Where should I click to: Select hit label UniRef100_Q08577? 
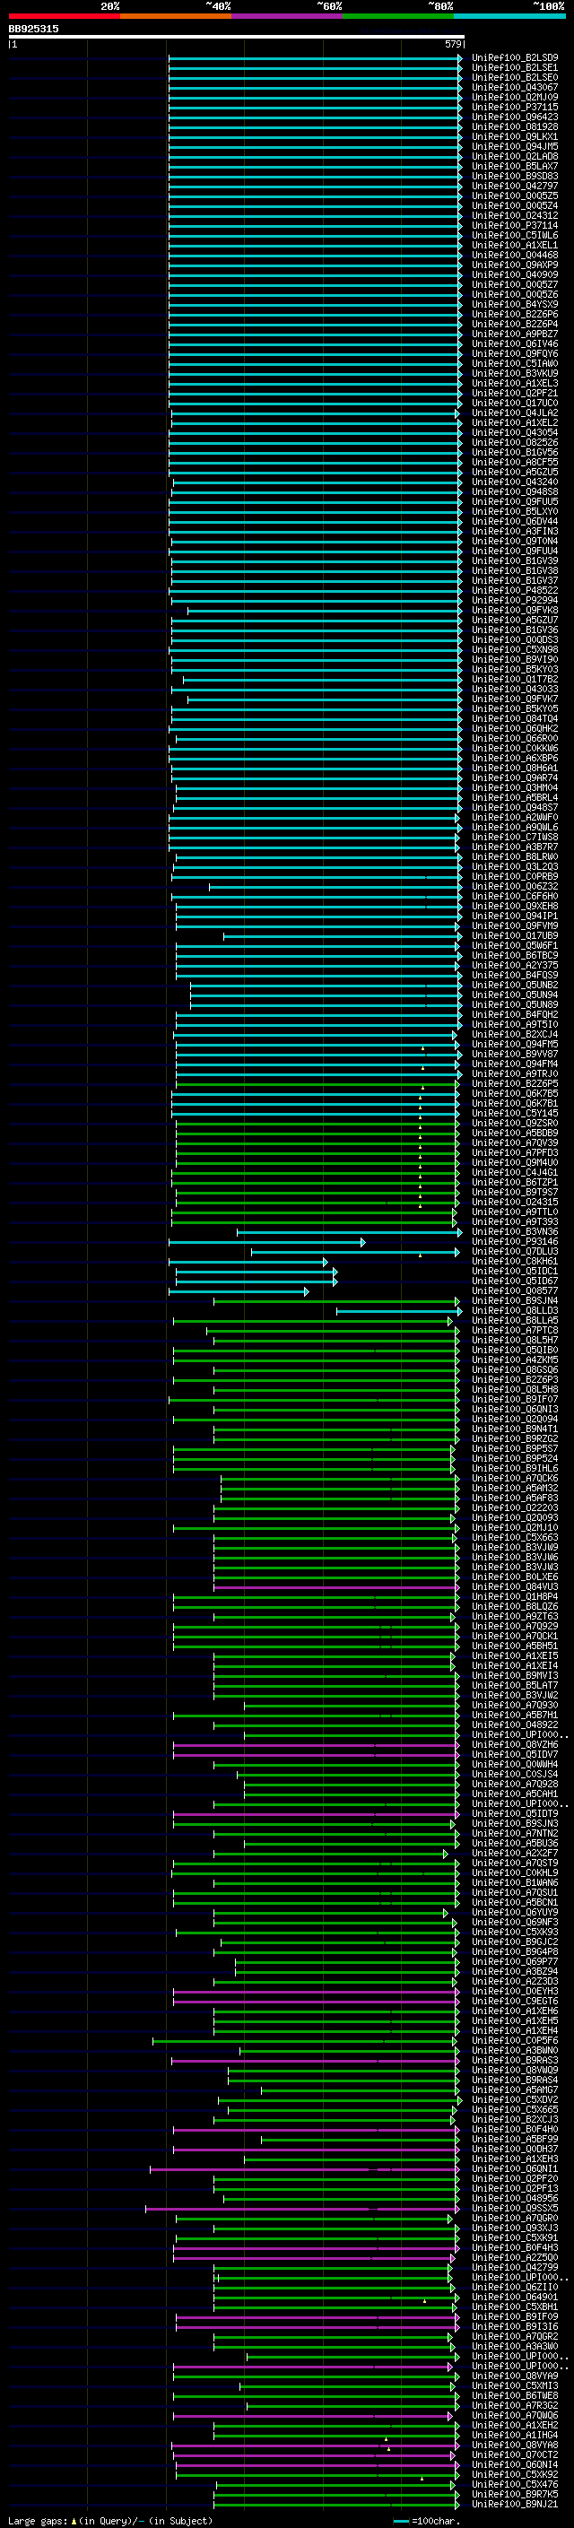515,1290
